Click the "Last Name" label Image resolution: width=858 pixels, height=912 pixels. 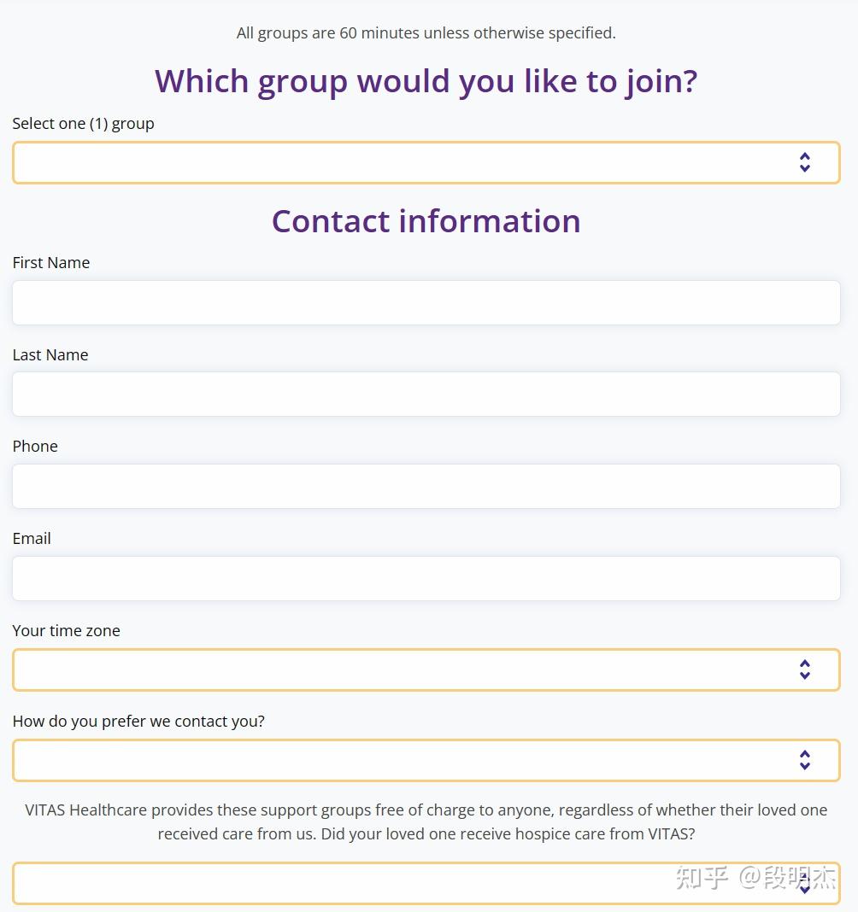(x=50, y=355)
